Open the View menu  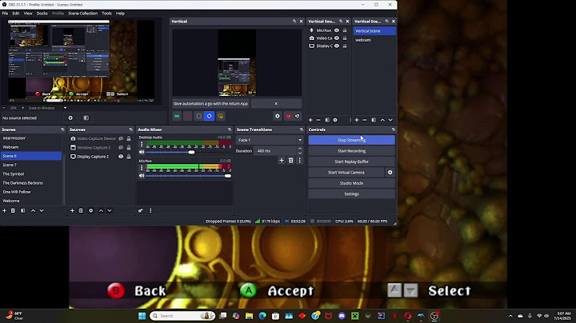pos(28,14)
